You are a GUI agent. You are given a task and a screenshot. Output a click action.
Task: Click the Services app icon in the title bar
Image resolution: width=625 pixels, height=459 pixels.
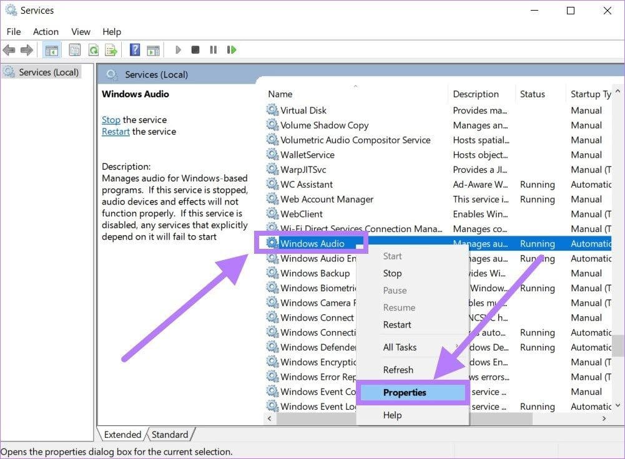point(11,10)
